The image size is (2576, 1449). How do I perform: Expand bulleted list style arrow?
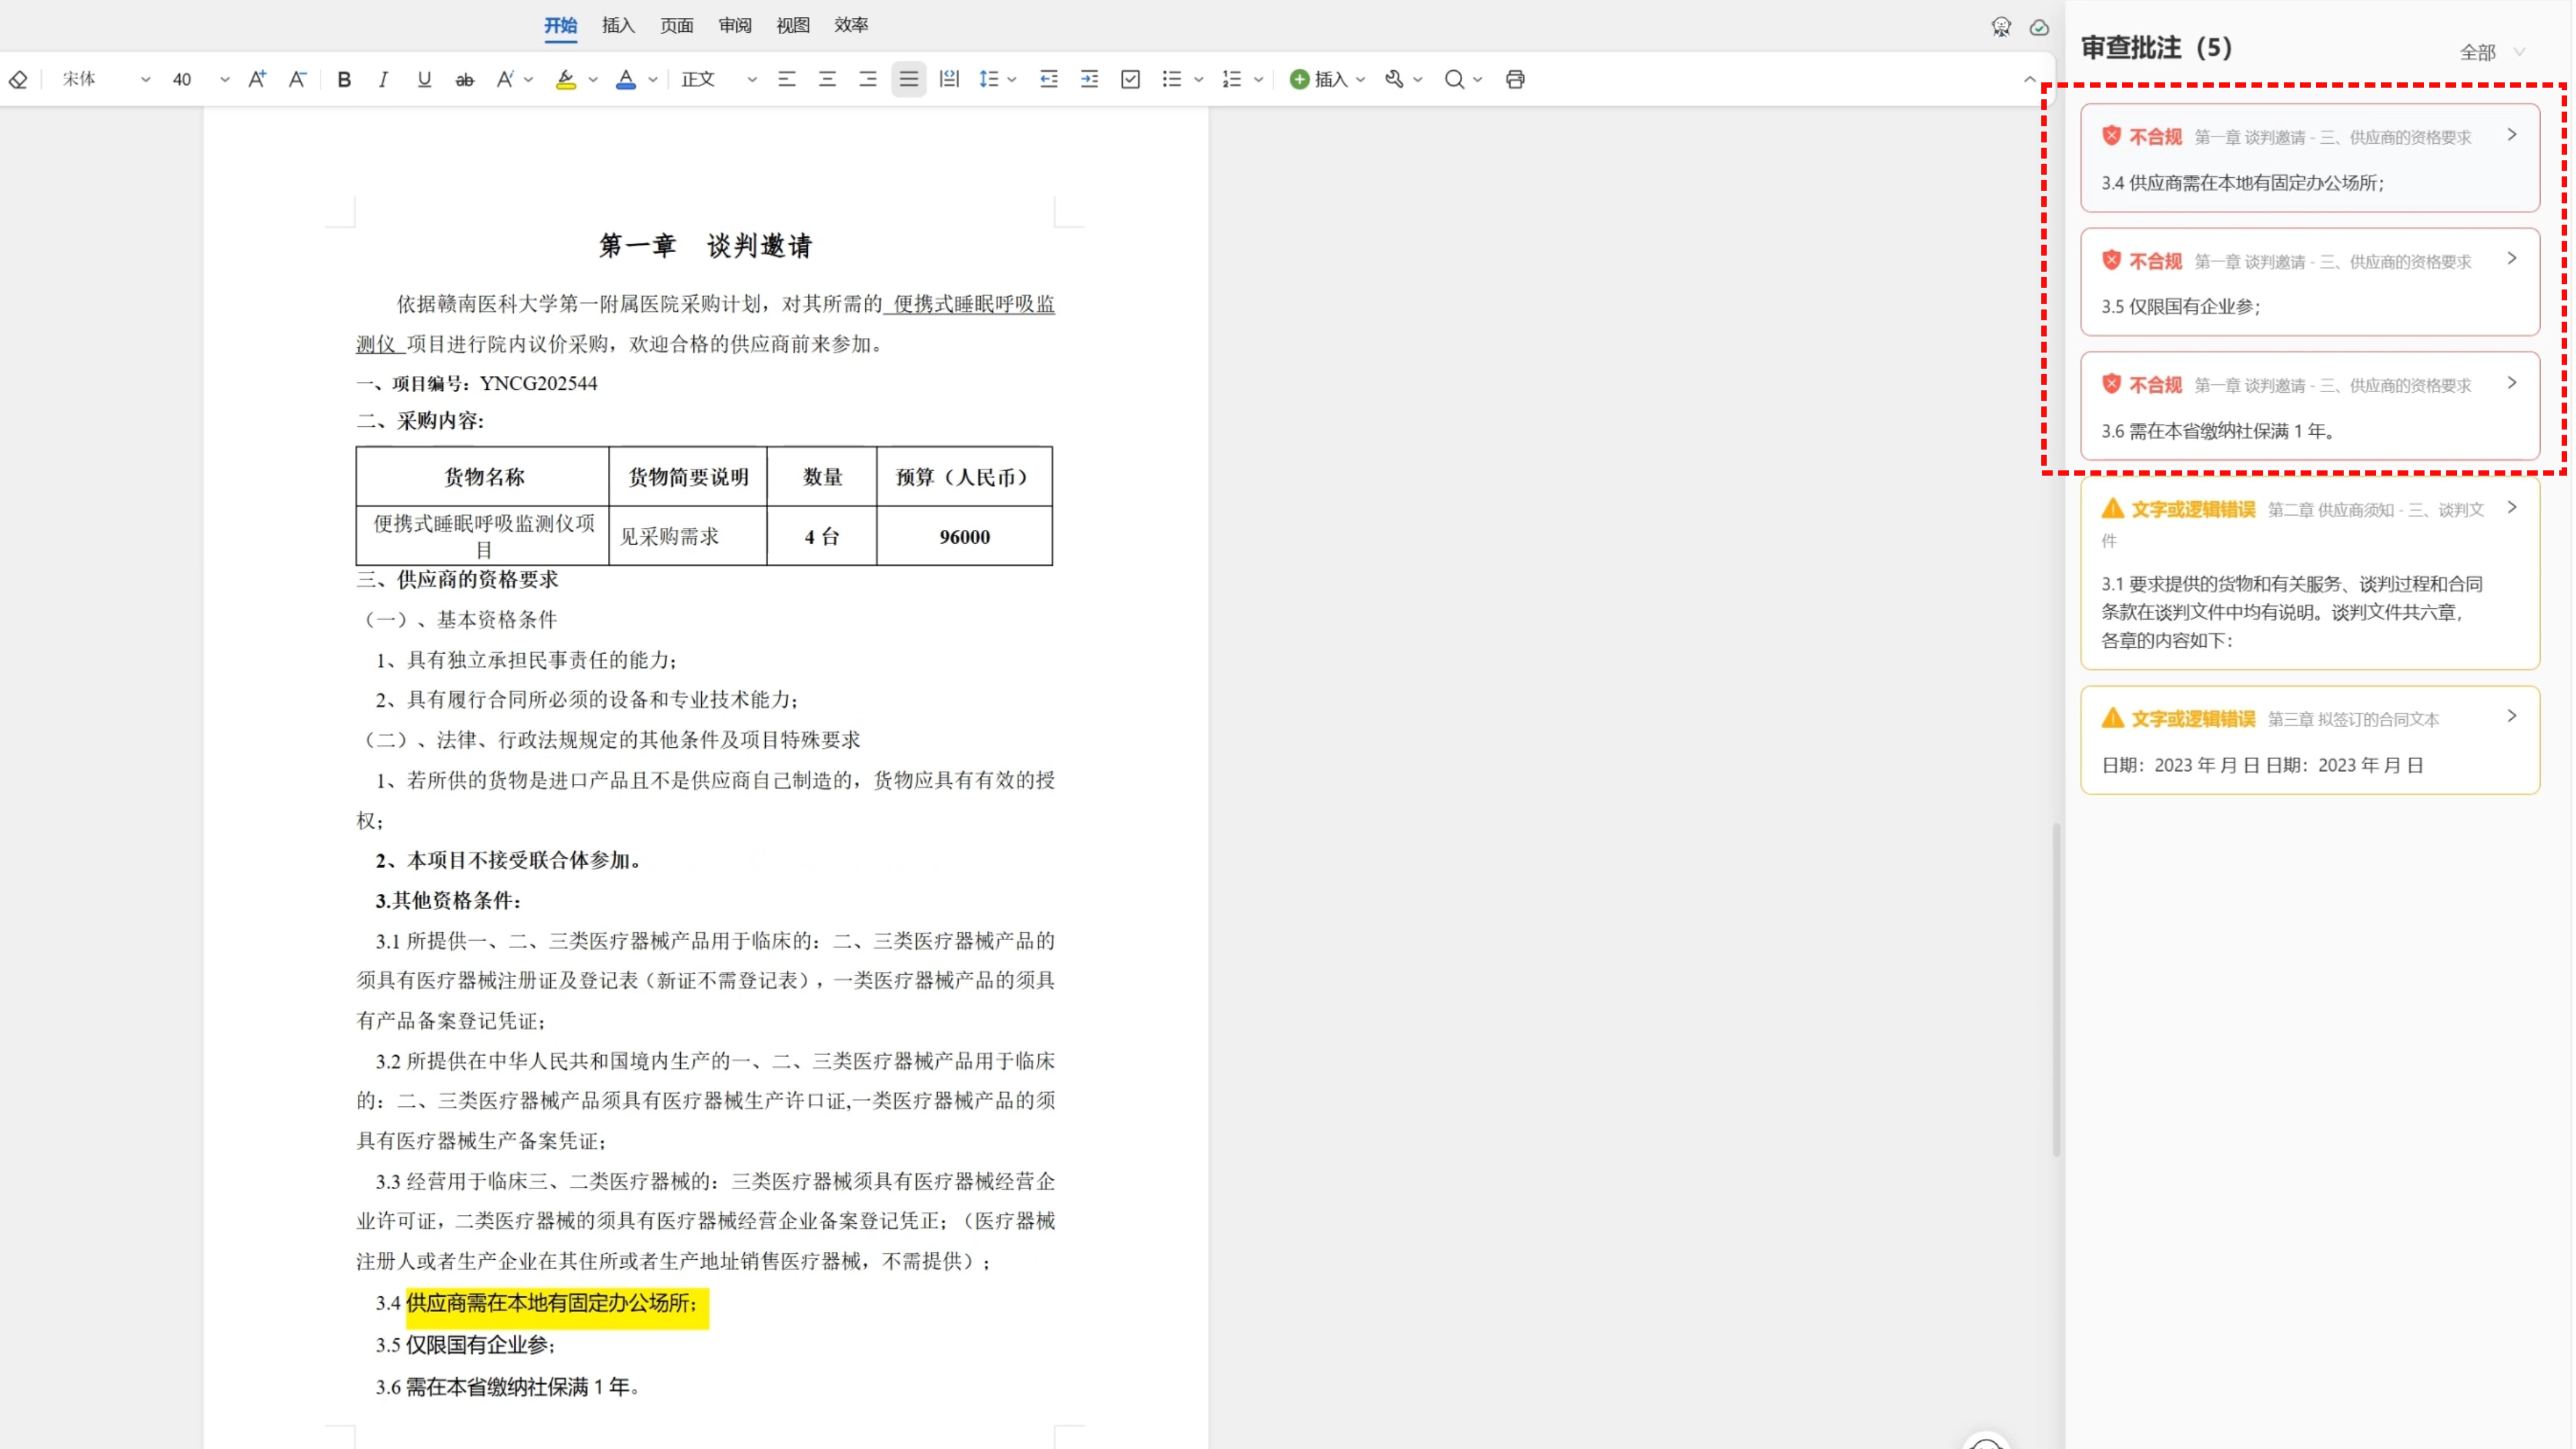point(1199,80)
